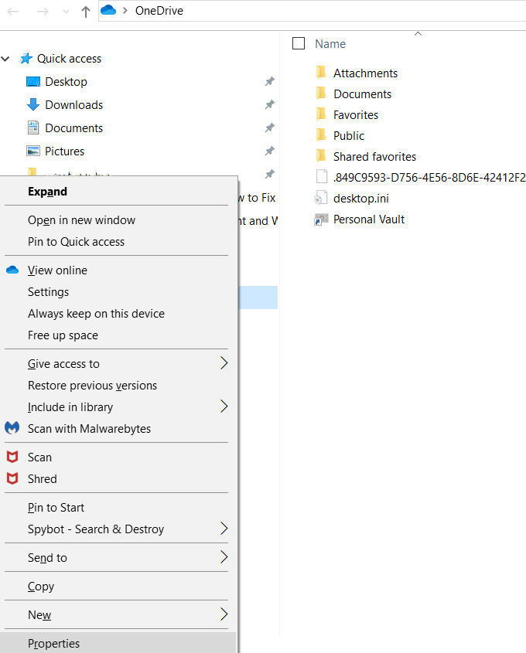Open the Shared favorites folder

374,157
